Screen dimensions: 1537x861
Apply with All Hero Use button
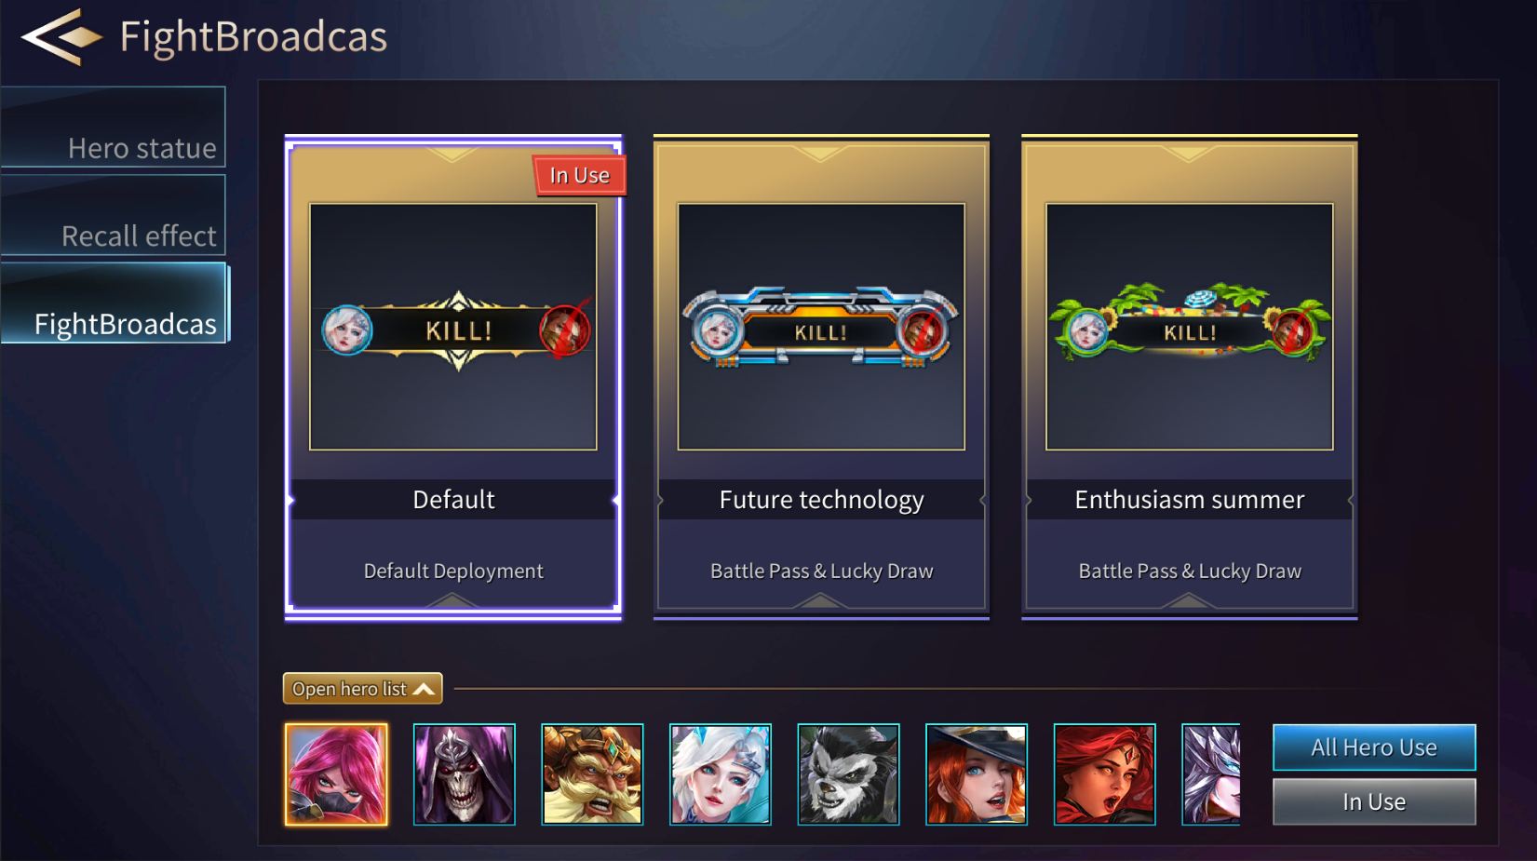click(1374, 747)
